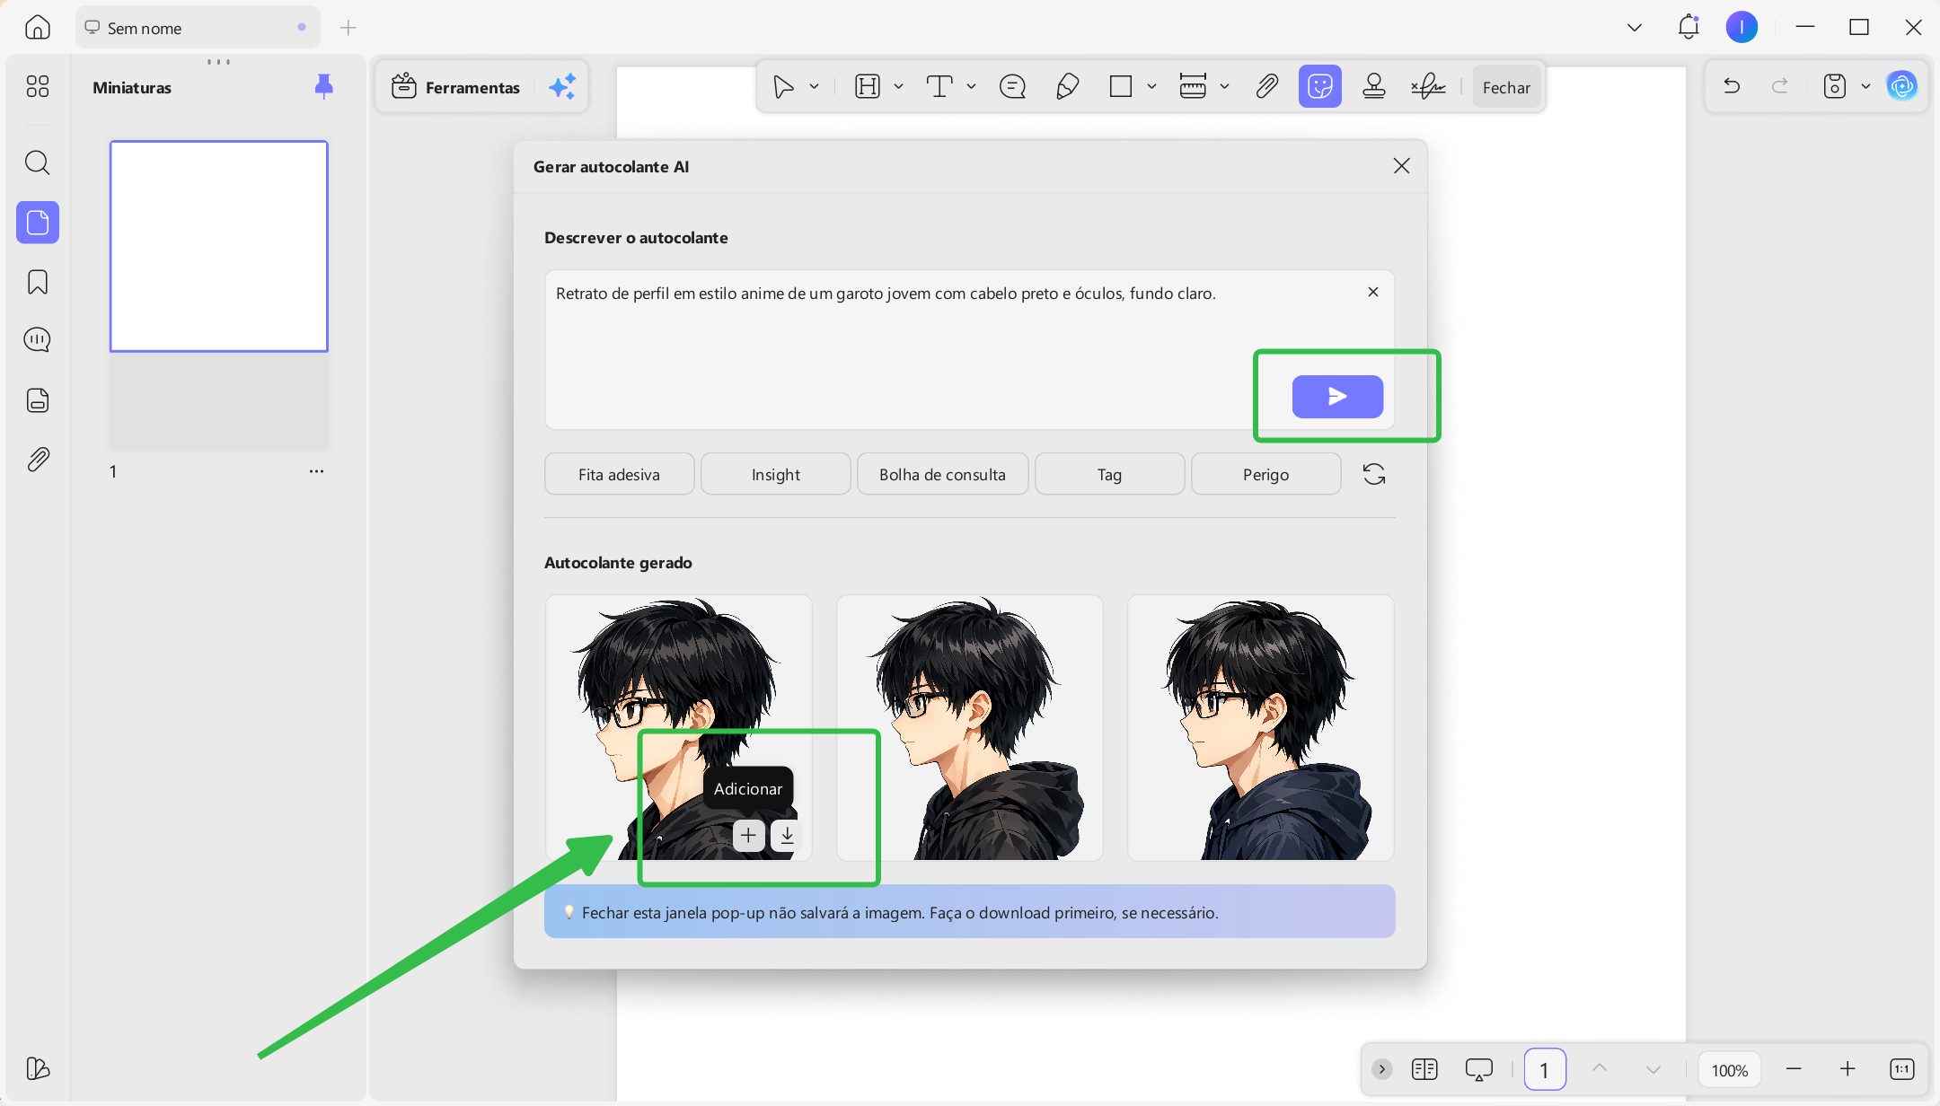Select the attach file paperclip tool
This screenshot has width=1940, height=1106.
click(1266, 86)
